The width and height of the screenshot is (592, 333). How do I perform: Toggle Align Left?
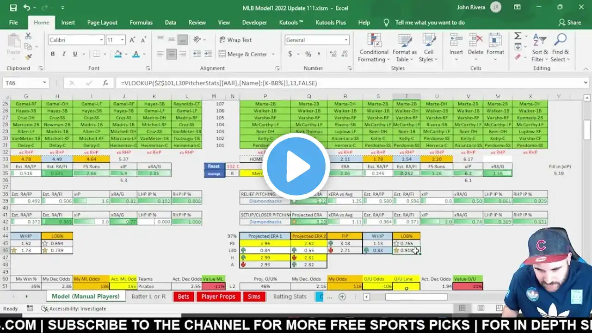(x=160, y=54)
